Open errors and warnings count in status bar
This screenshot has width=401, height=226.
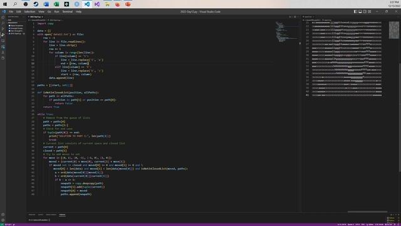click(x=8, y=225)
